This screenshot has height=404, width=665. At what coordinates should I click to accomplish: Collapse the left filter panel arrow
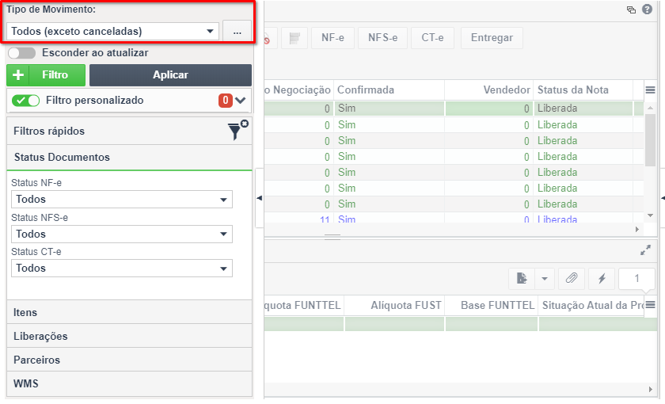[x=259, y=198]
